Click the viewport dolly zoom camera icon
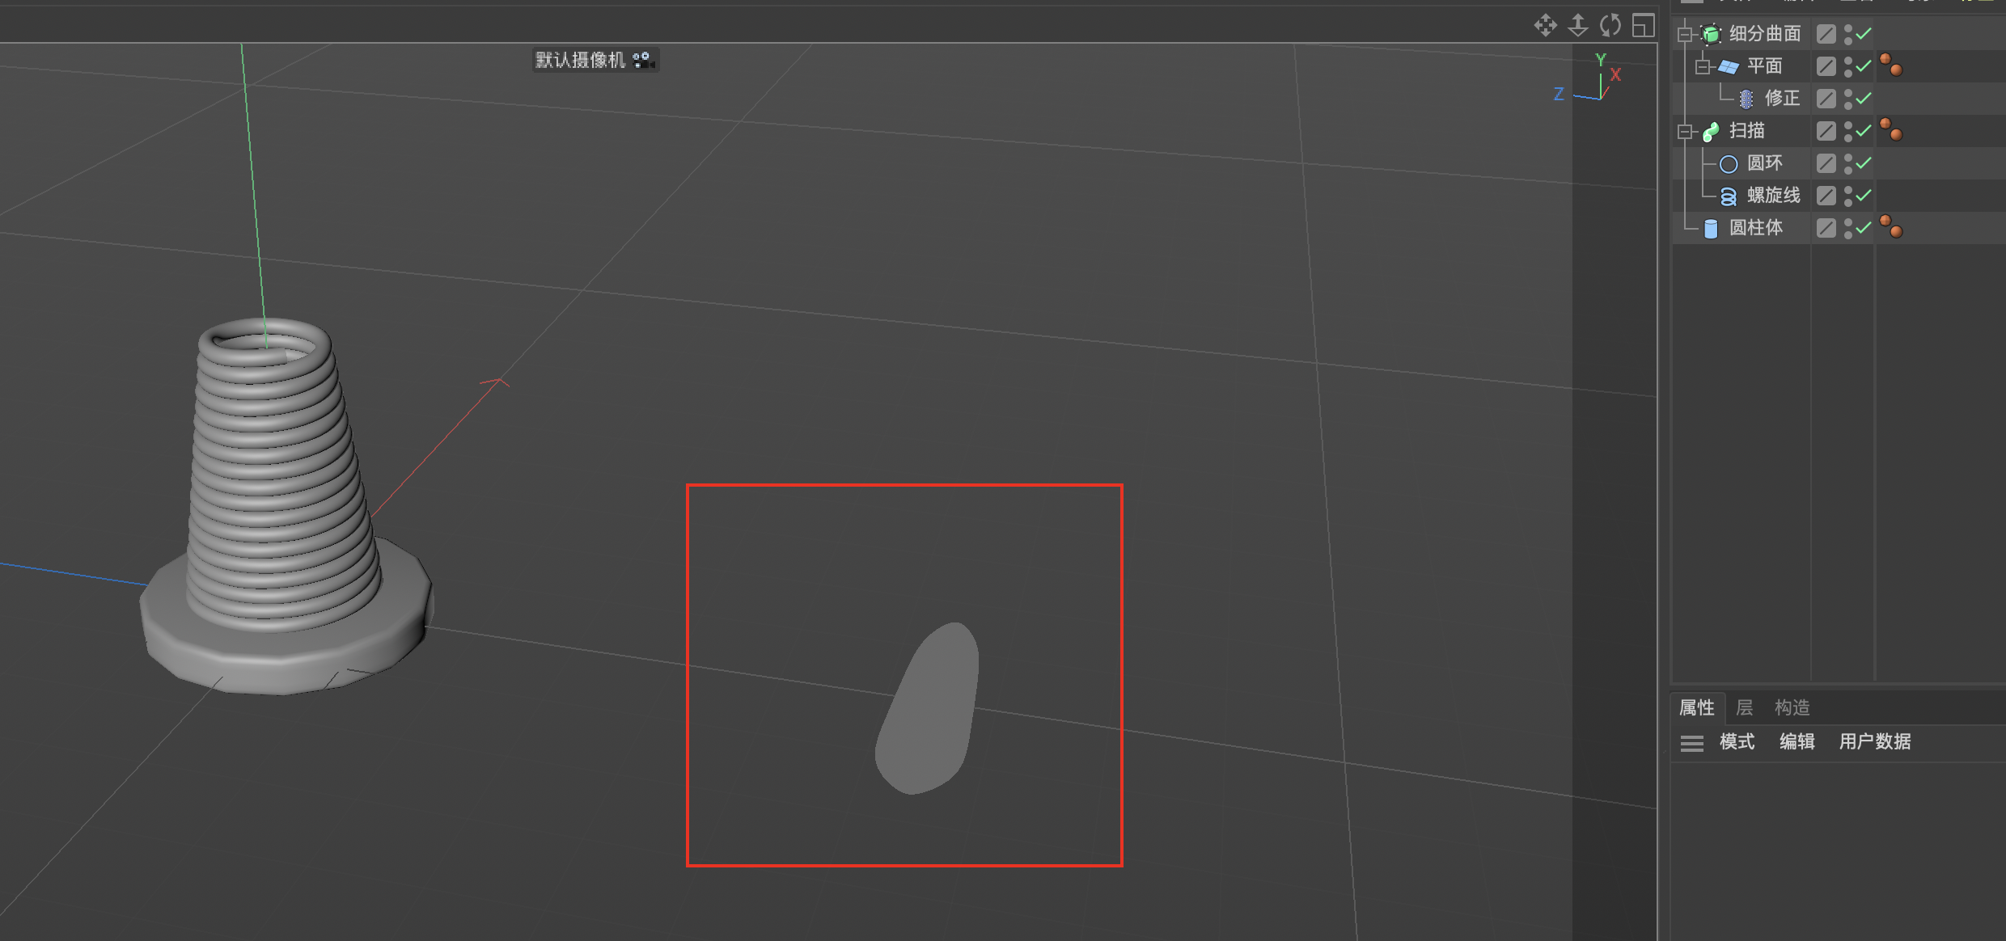The image size is (2006, 941). [x=1578, y=26]
